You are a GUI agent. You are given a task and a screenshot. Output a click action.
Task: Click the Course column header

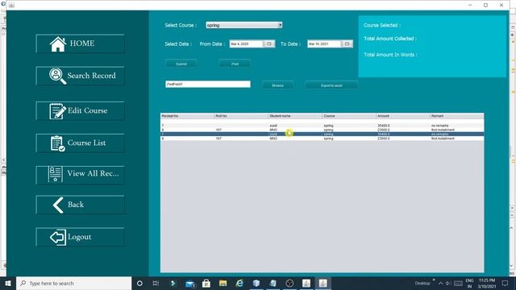(x=349, y=116)
